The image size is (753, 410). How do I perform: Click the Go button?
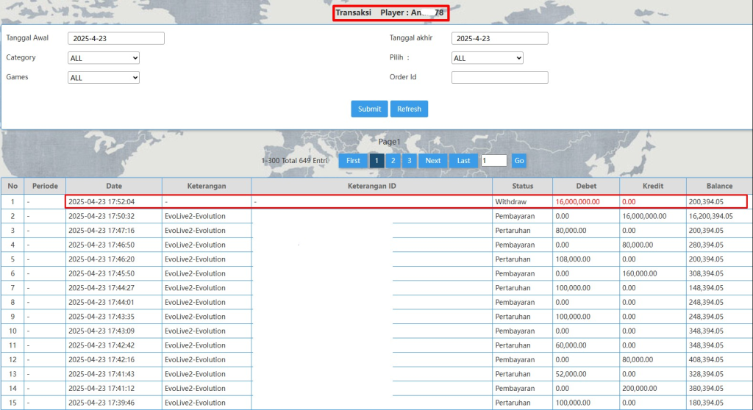519,161
